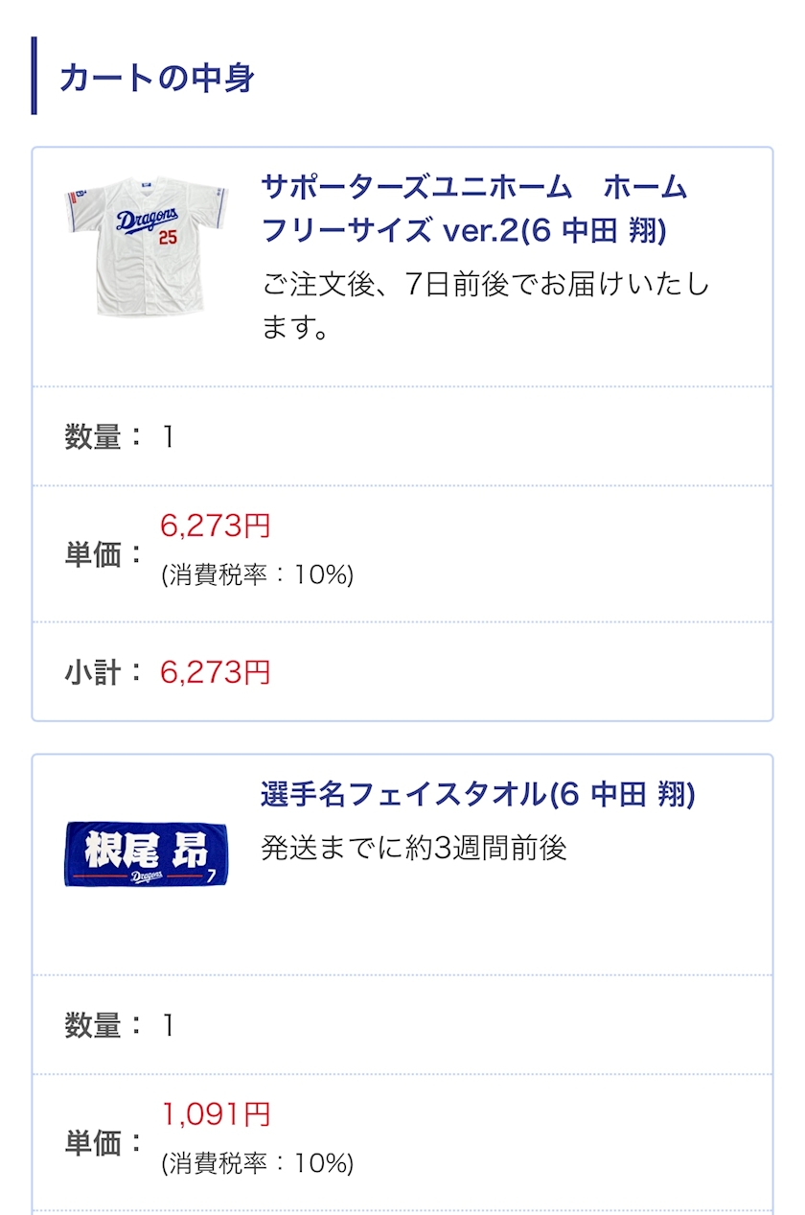Click the subtotal amount 6,273円 beside 小計
This screenshot has width=805, height=1215.
click(x=216, y=672)
